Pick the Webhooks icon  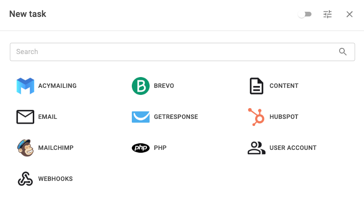click(x=25, y=179)
